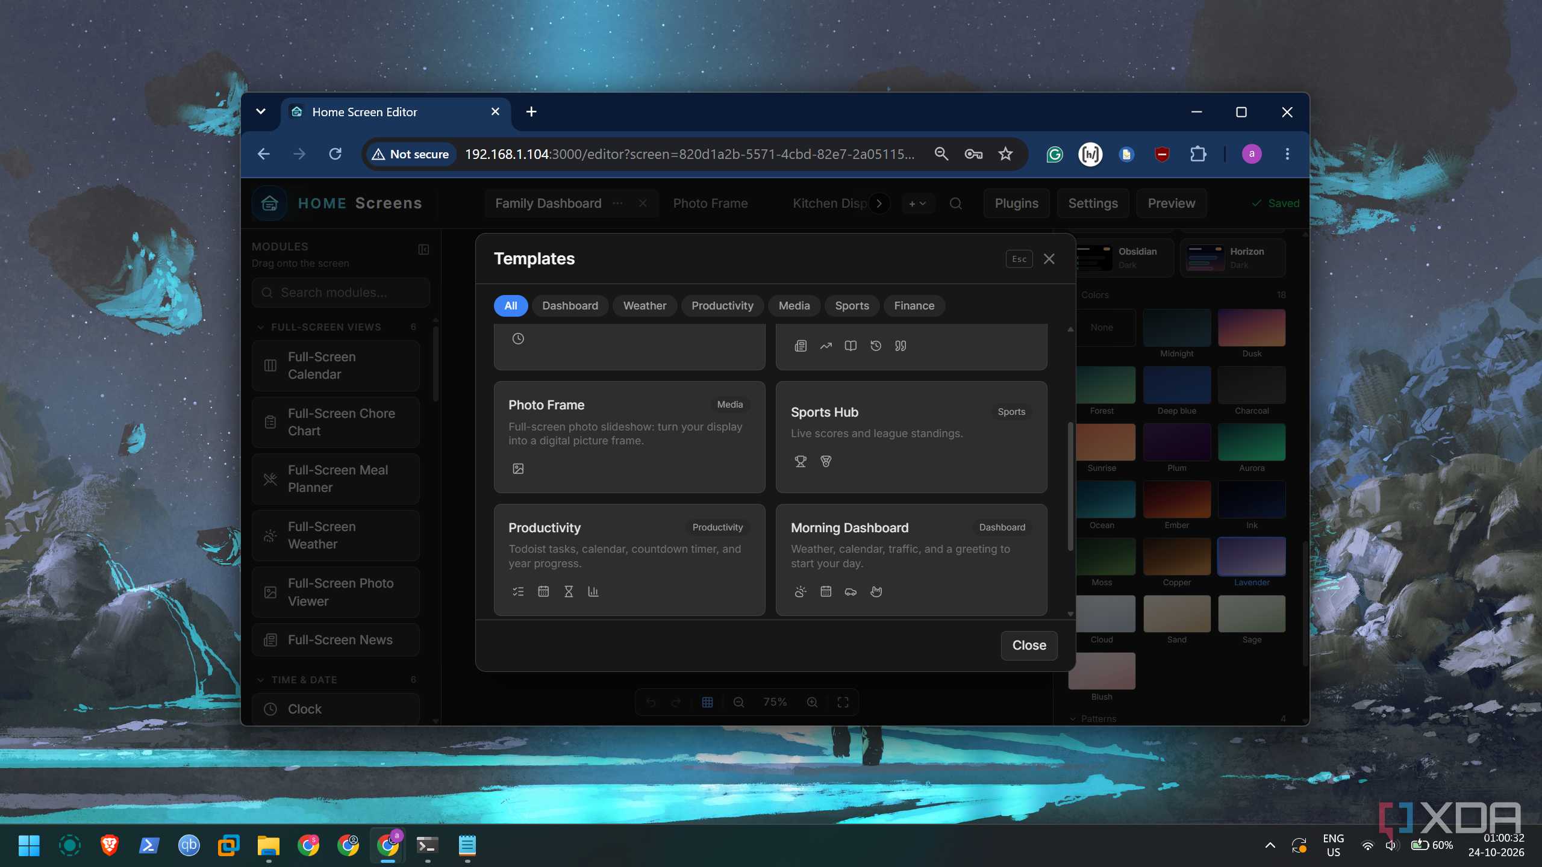Open the screen Preview
Screen dimensions: 1542x867
[1171, 204]
